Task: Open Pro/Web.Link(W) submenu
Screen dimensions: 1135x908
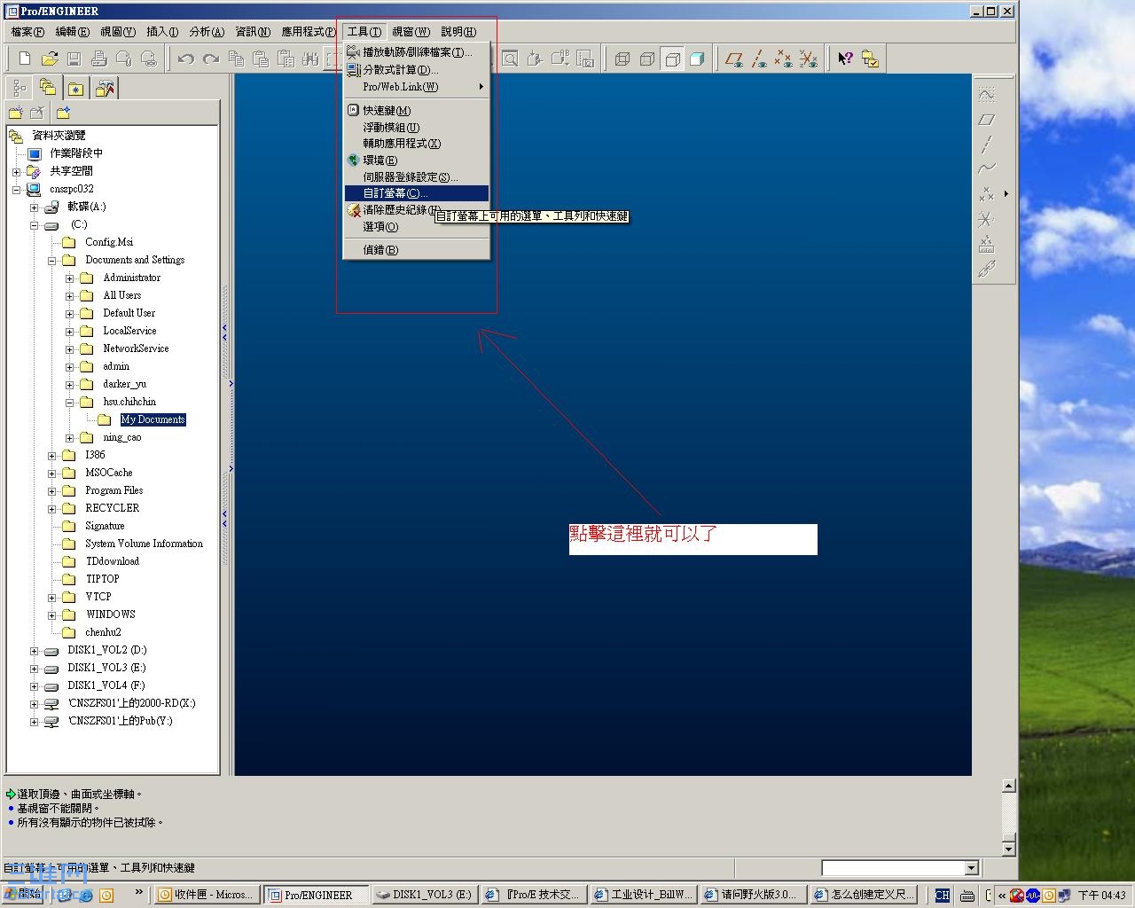Action: click(x=416, y=87)
